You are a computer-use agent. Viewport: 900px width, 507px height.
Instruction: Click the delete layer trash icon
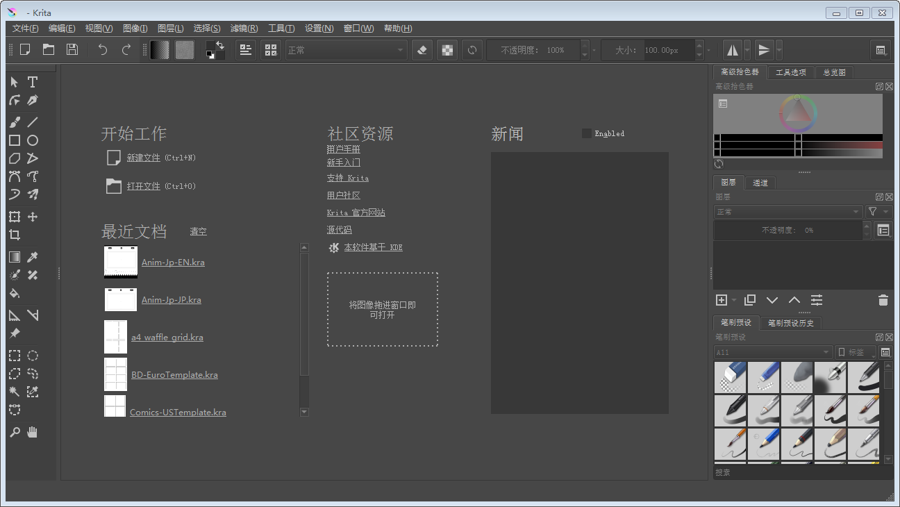coord(883,300)
